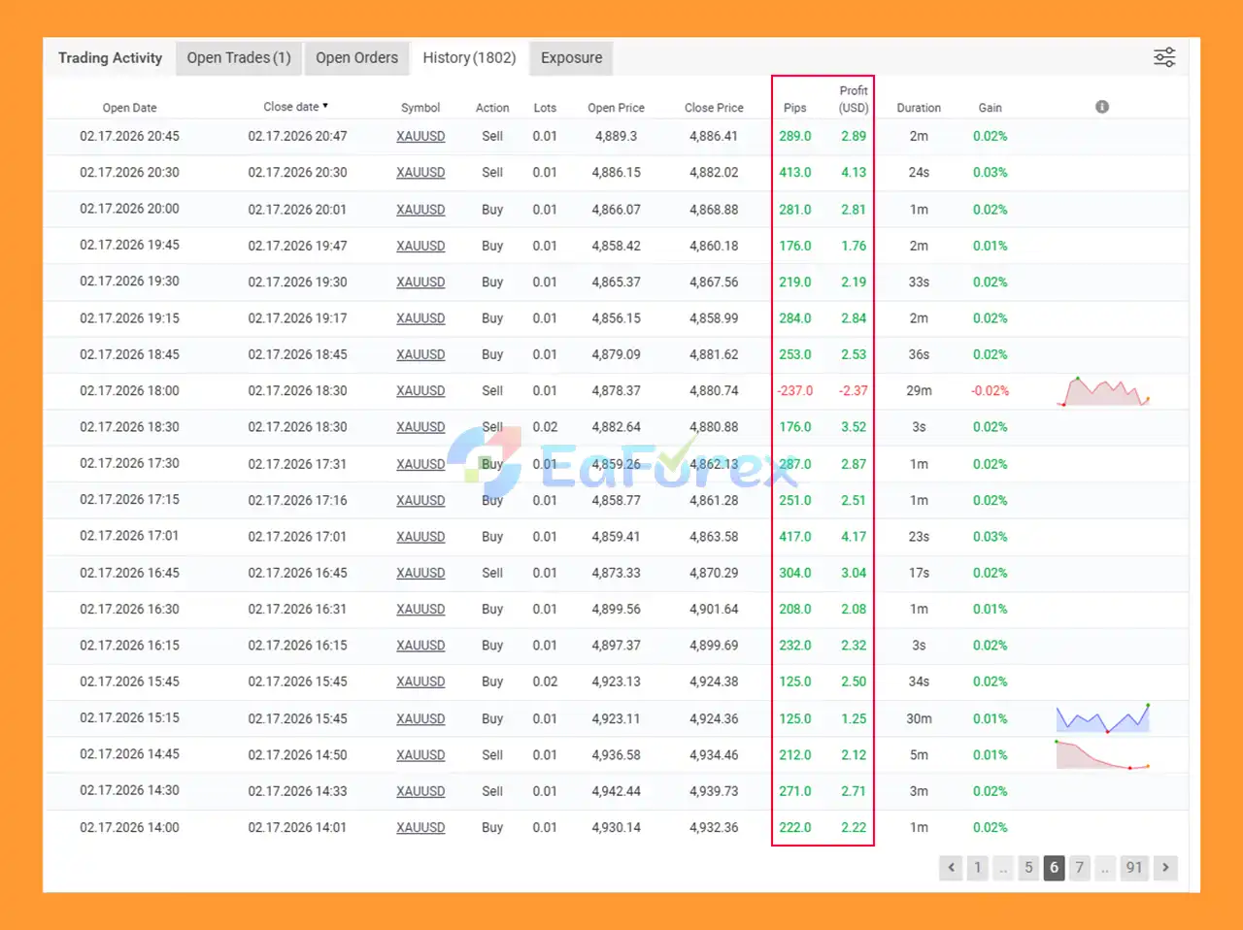Switch to the Exposure tab
This screenshot has width=1243, height=930.
pyautogui.click(x=571, y=57)
